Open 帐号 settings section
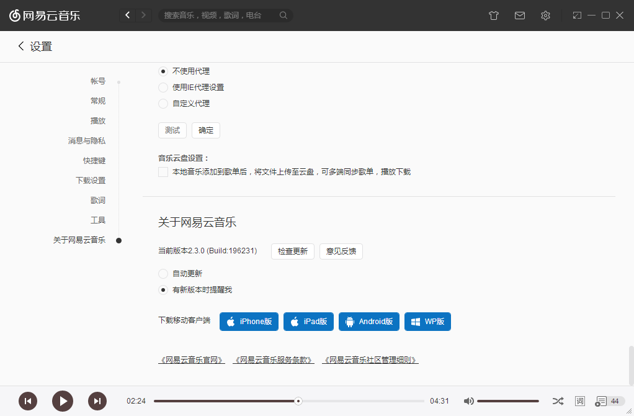This screenshot has height=416, width=634. tap(98, 81)
